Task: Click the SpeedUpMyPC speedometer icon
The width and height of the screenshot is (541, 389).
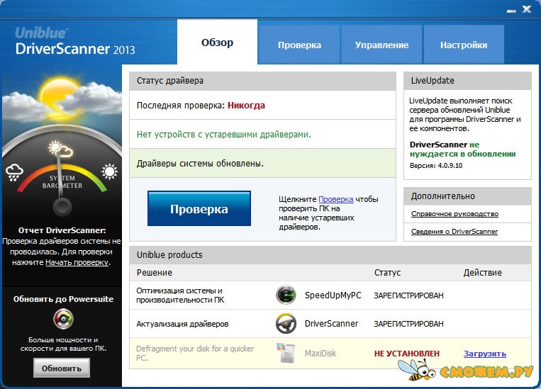Action: 286,295
